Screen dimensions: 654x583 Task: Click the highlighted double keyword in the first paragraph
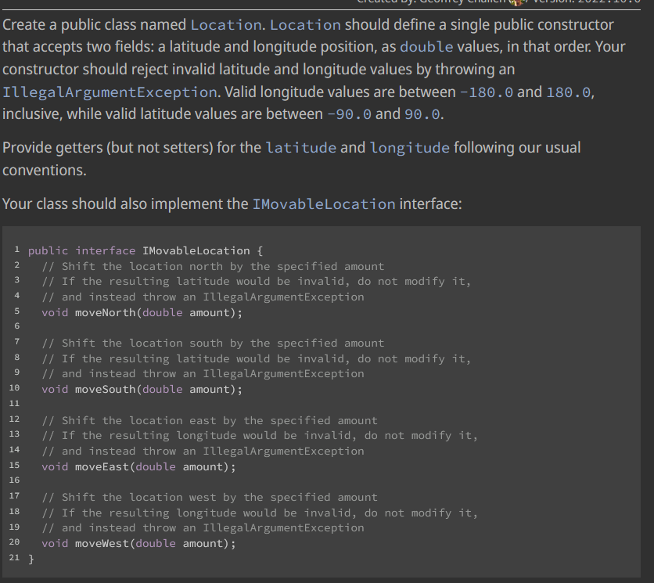pos(426,47)
